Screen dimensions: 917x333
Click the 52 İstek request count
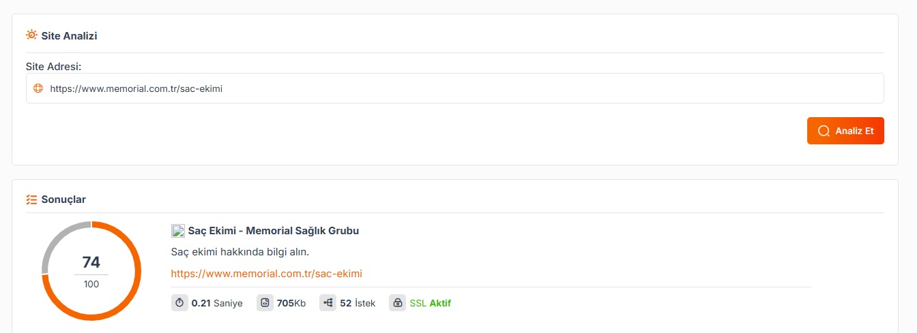(x=358, y=303)
